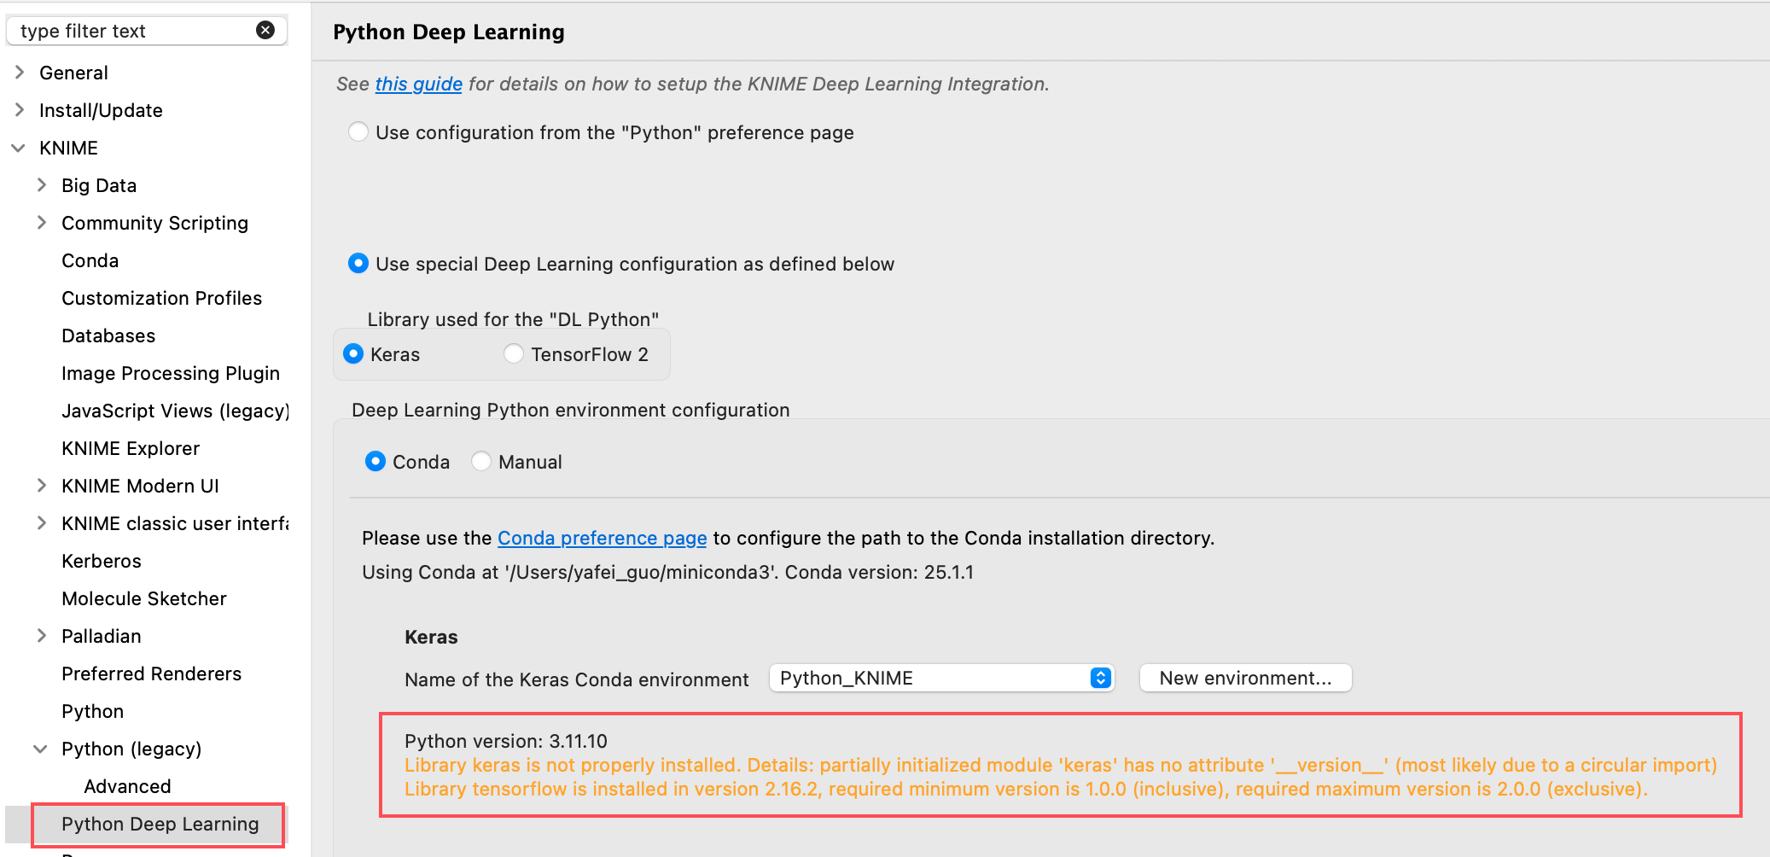1770x857 pixels.
Task: Open the Keras Conda environment dropdown
Action: tap(941, 678)
